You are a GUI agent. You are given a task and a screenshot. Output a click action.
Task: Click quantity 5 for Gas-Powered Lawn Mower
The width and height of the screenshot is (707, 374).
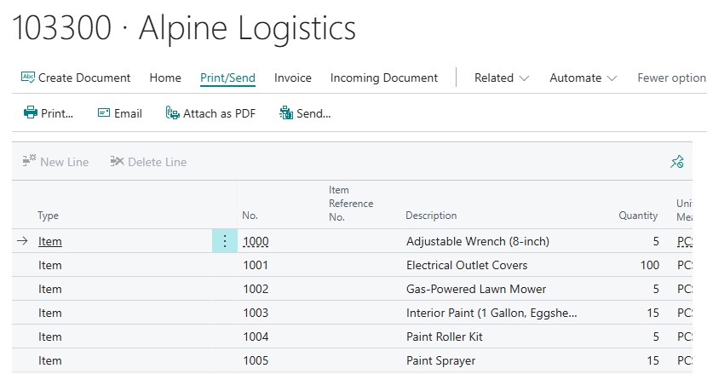pyautogui.click(x=656, y=289)
